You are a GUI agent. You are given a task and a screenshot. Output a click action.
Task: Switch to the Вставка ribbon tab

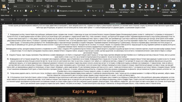tap(20, 1)
